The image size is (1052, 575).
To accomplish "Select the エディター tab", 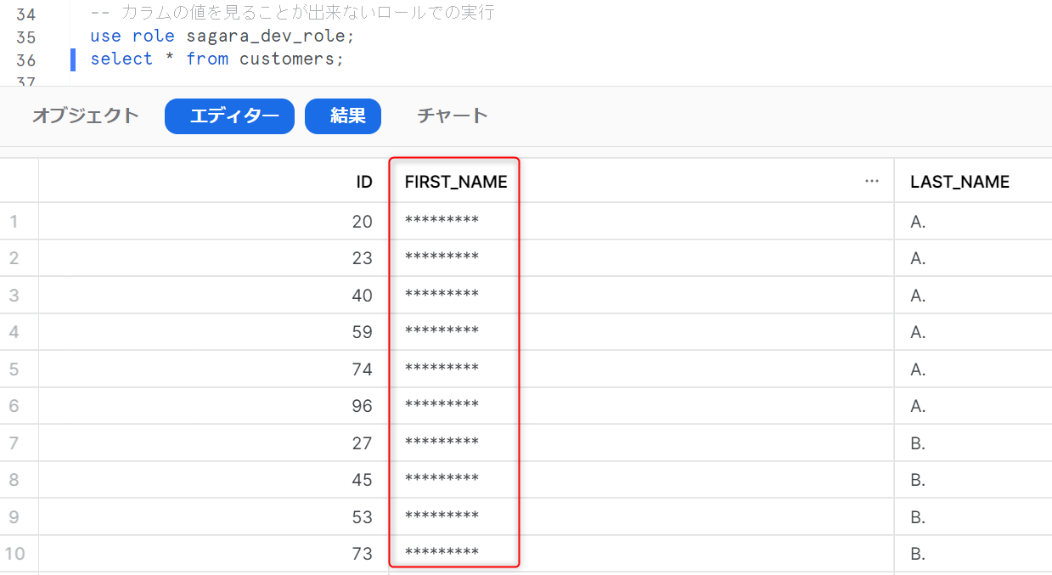I will [228, 116].
